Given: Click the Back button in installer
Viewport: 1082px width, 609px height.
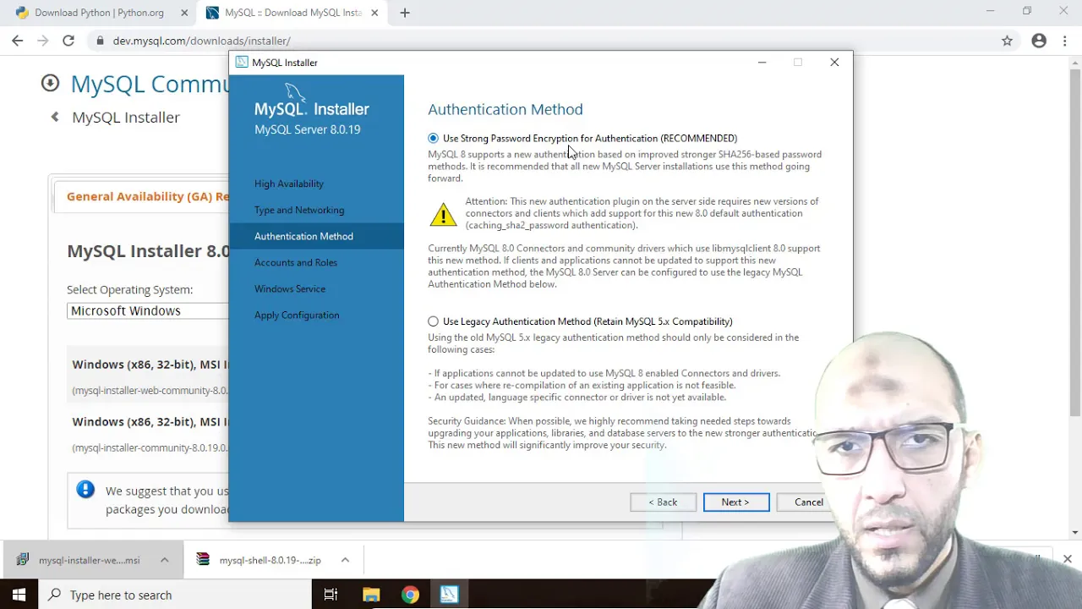Looking at the screenshot, I should (x=663, y=502).
